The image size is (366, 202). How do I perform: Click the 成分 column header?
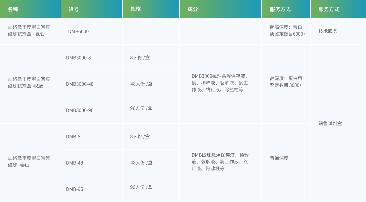click(193, 9)
